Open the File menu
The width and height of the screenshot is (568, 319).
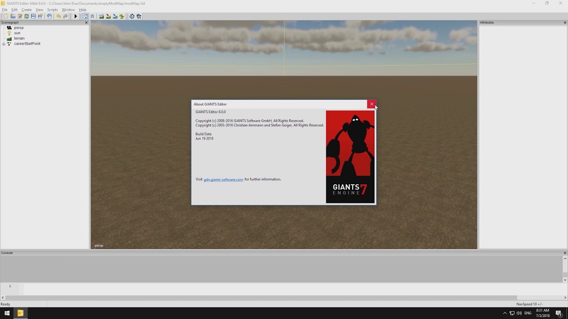[x=5, y=10]
